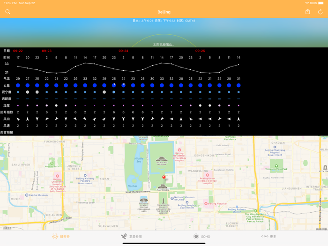Select Temple of Sun Park marker
Screen dimensions: 328x246
(276, 166)
